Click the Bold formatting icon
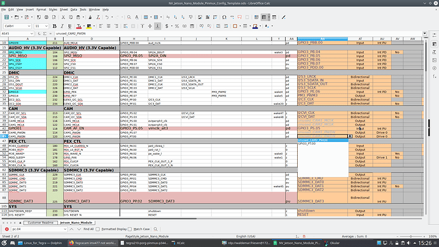439x247 pixels. click(x=55, y=26)
